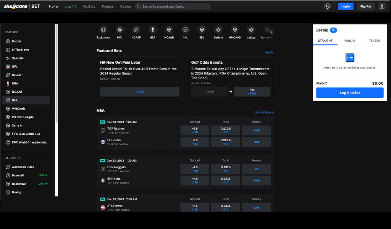The image size is (391, 229).
Task: Open NBA in the sidebar
Action: (26, 84)
